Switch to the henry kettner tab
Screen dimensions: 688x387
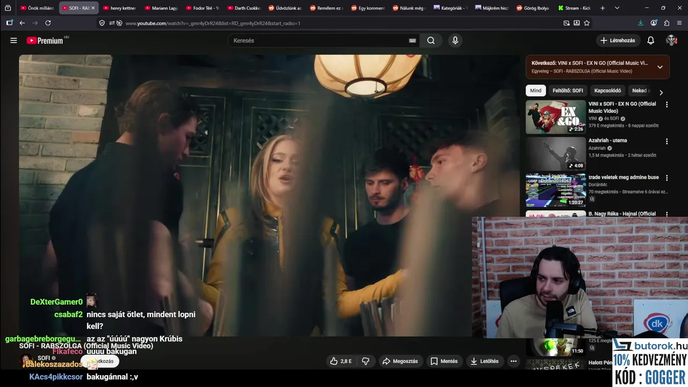point(119,8)
